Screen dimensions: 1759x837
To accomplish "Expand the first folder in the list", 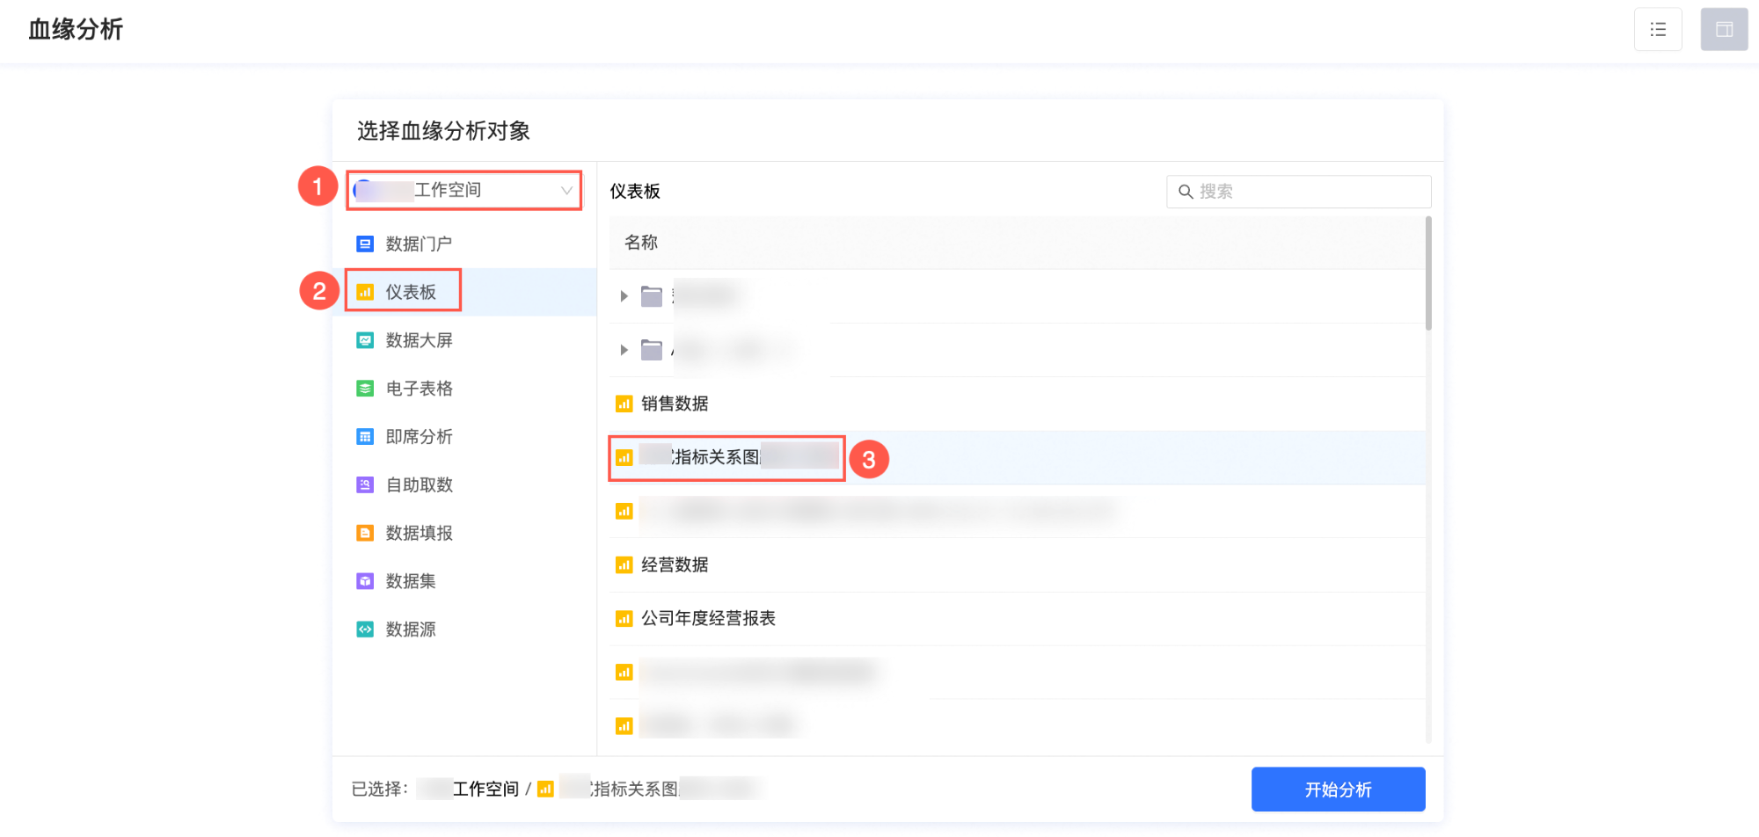I will [624, 296].
